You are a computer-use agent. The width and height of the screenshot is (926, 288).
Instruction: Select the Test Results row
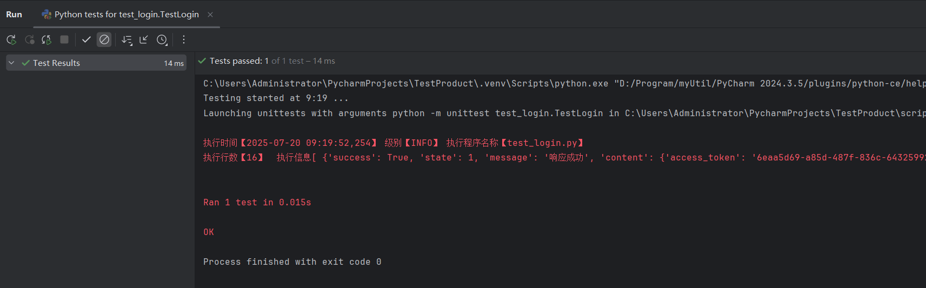click(96, 63)
